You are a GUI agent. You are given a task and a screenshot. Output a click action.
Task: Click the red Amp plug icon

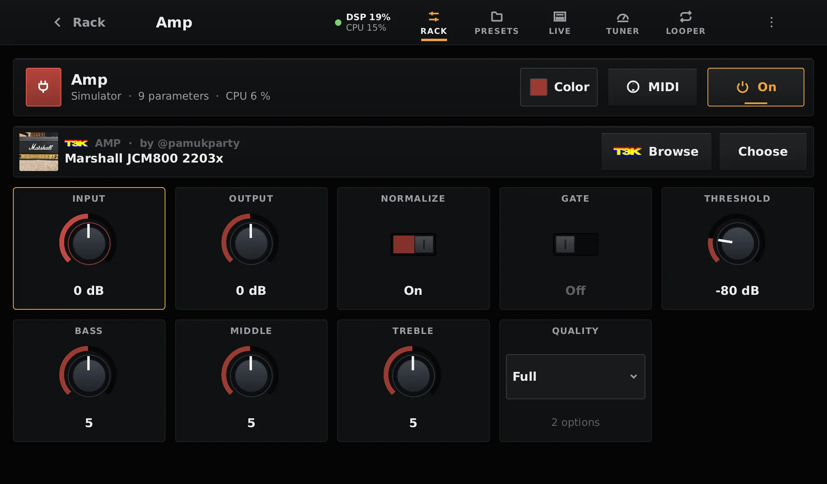click(44, 87)
